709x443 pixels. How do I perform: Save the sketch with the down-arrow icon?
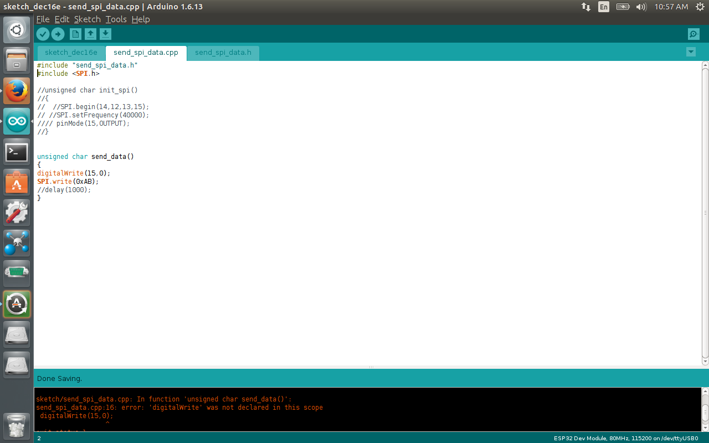tap(105, 34)
